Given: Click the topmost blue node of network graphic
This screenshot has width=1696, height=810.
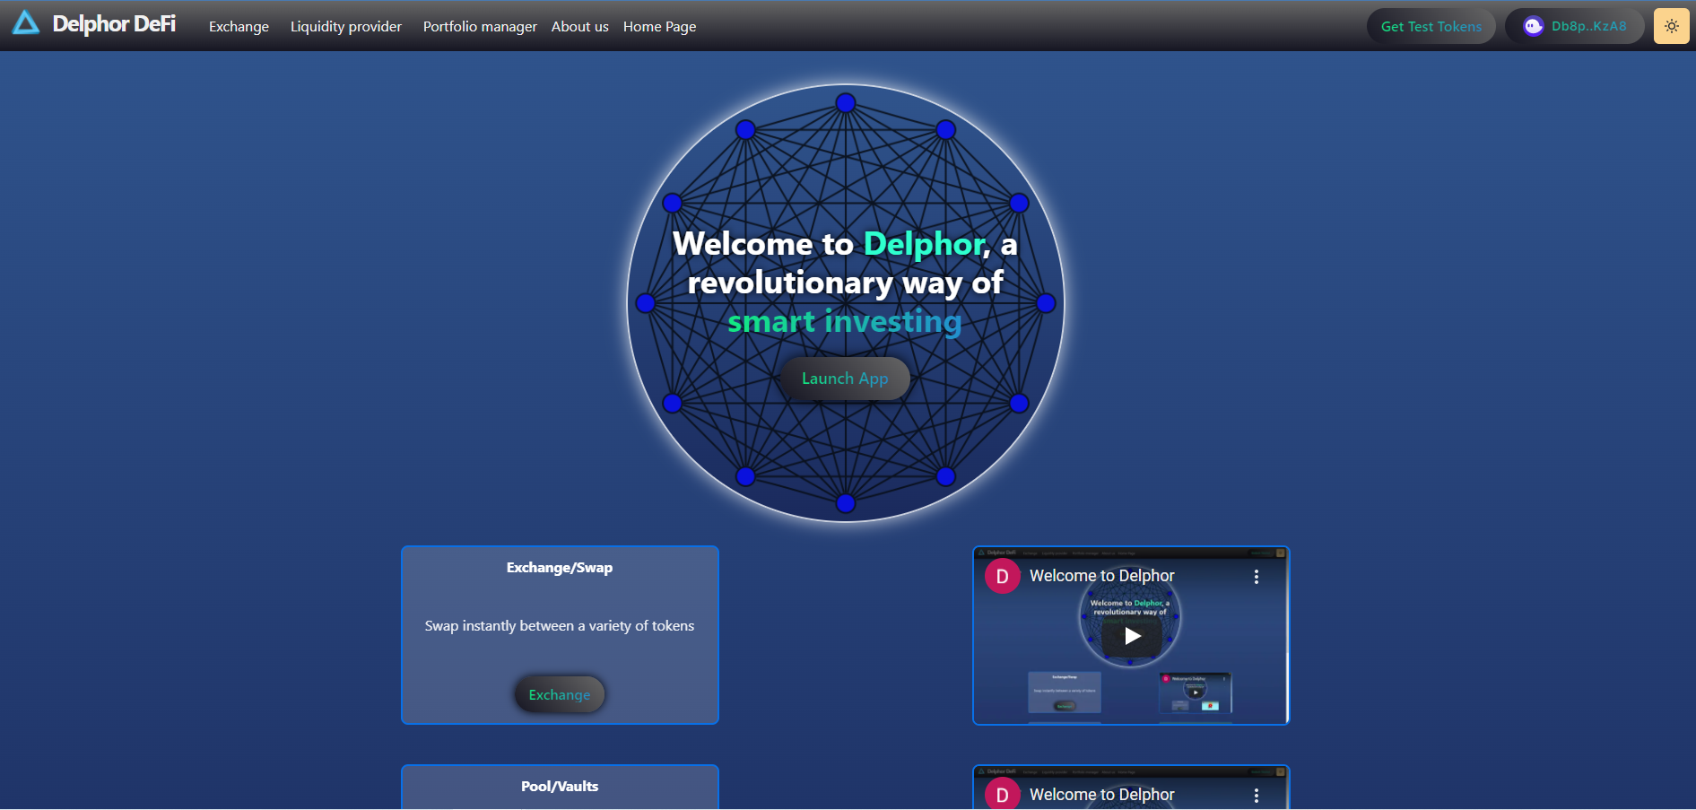Looking at the screenshot, I should [846, 103].
